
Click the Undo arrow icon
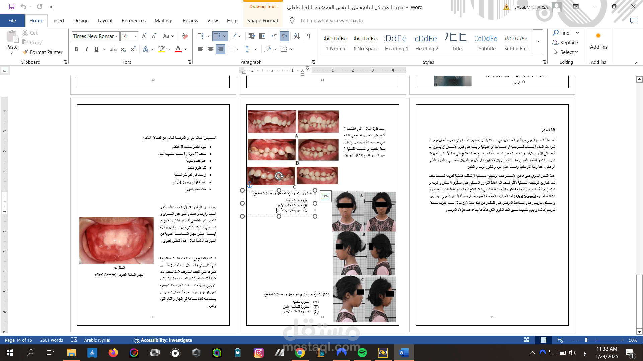[x=23, y=7]
